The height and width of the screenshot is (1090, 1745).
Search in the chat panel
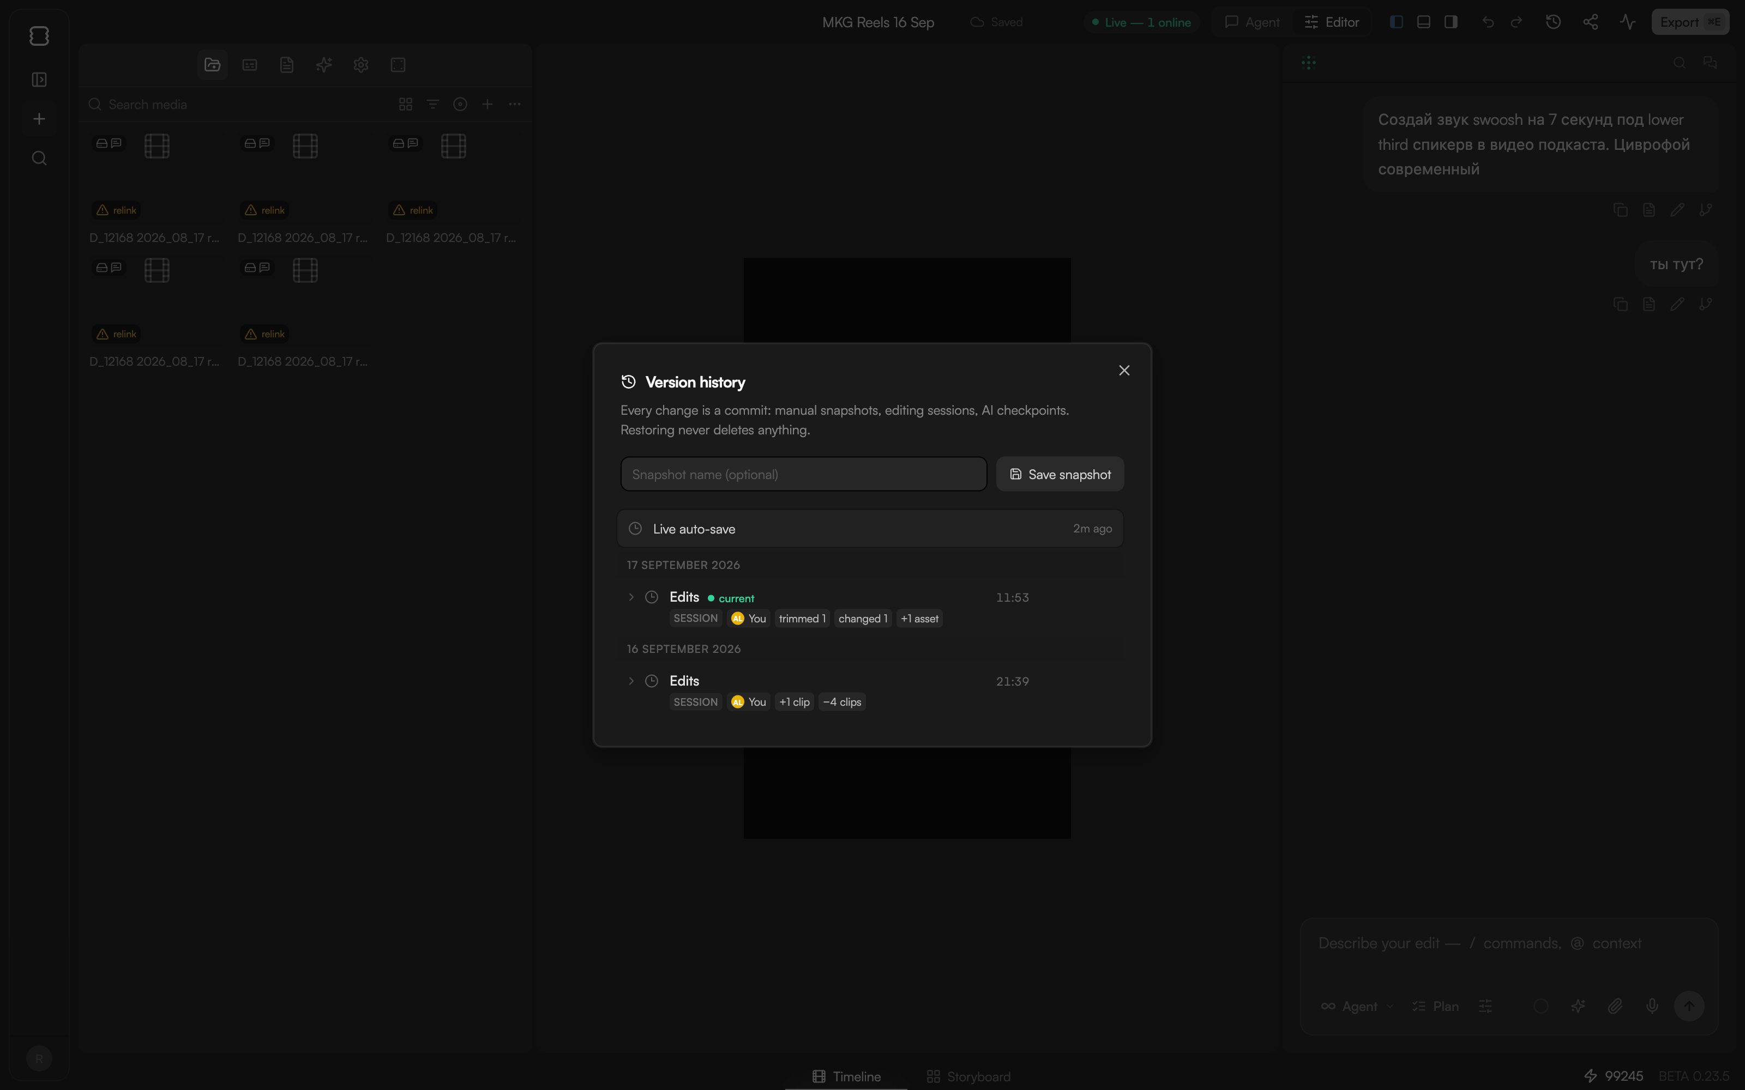coord(1680,63)
